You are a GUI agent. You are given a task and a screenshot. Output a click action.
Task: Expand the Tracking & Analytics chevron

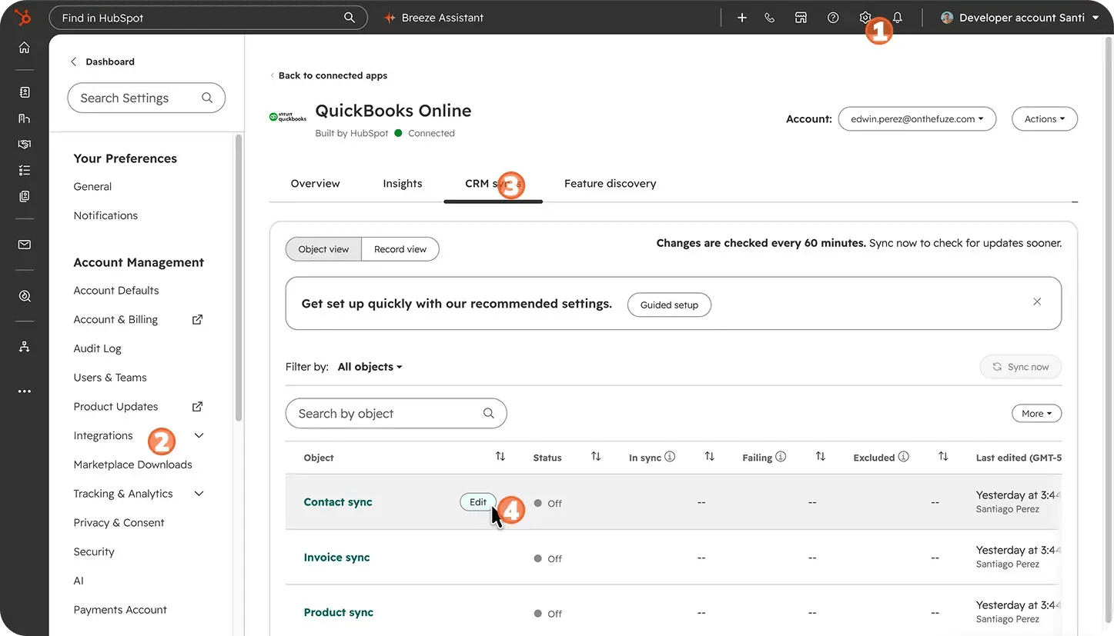(x=199, y=494)
